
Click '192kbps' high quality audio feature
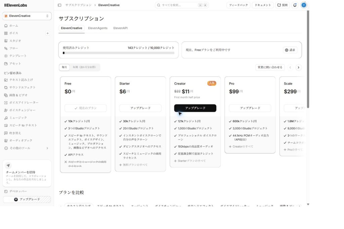pos(196,146)
